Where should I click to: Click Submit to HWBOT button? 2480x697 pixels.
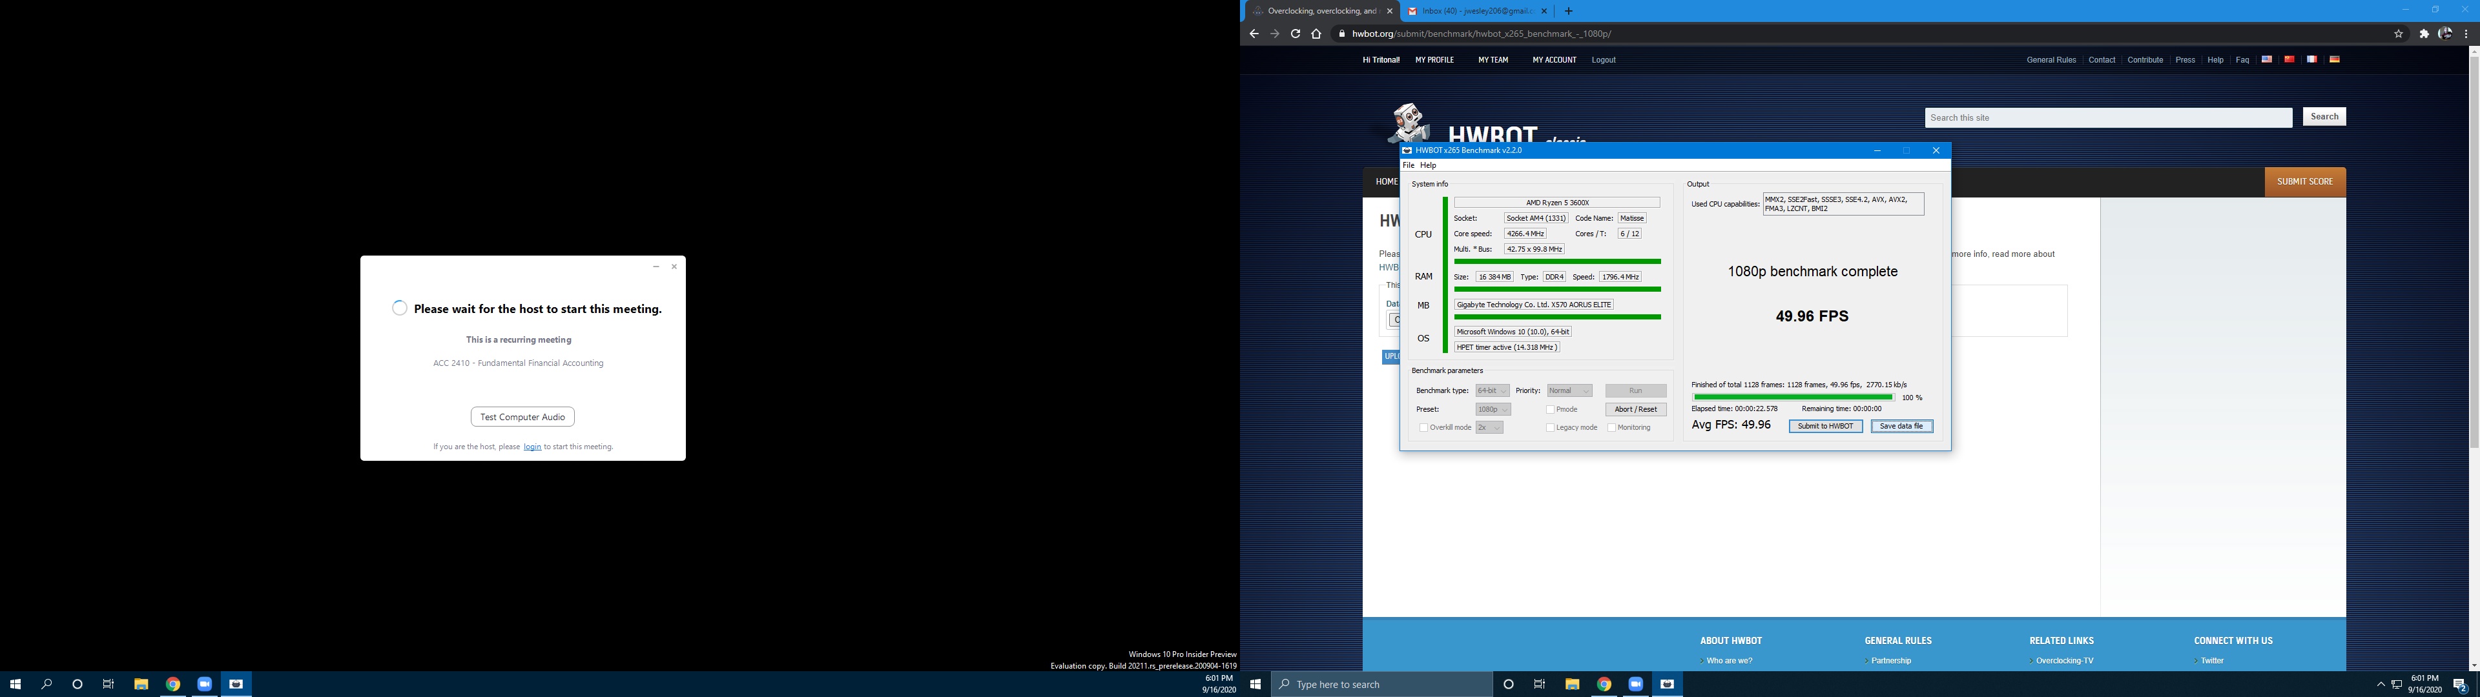(x=1825, y=427)
